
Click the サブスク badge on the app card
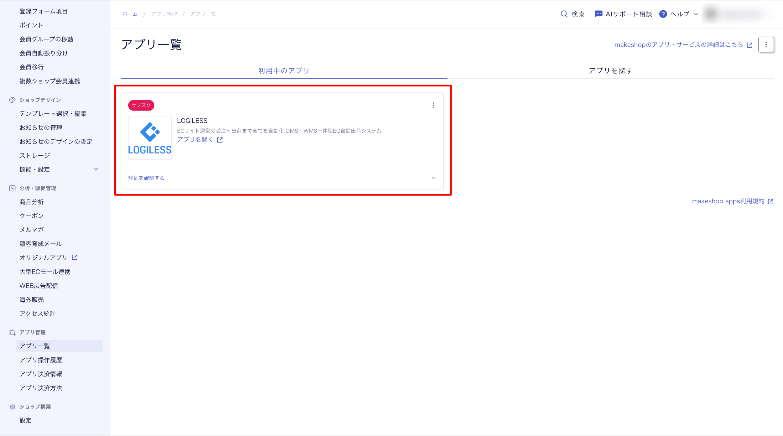141,105
